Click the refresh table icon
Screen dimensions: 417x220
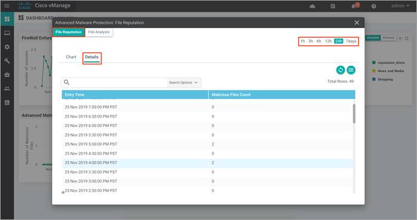341,70
